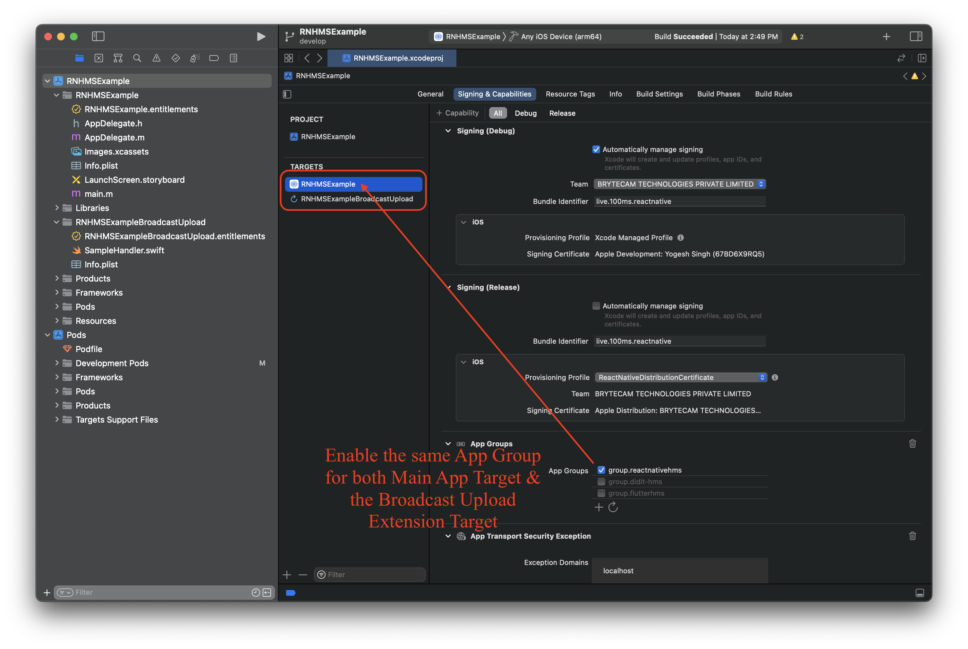Enable Automatically manage signing for Release

596,306
